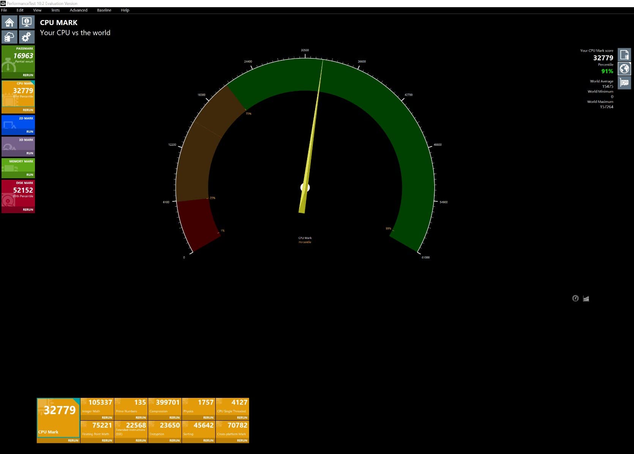Click the CPU Single Threaded score 4127
Screen dimensions: 634x454
240,402
